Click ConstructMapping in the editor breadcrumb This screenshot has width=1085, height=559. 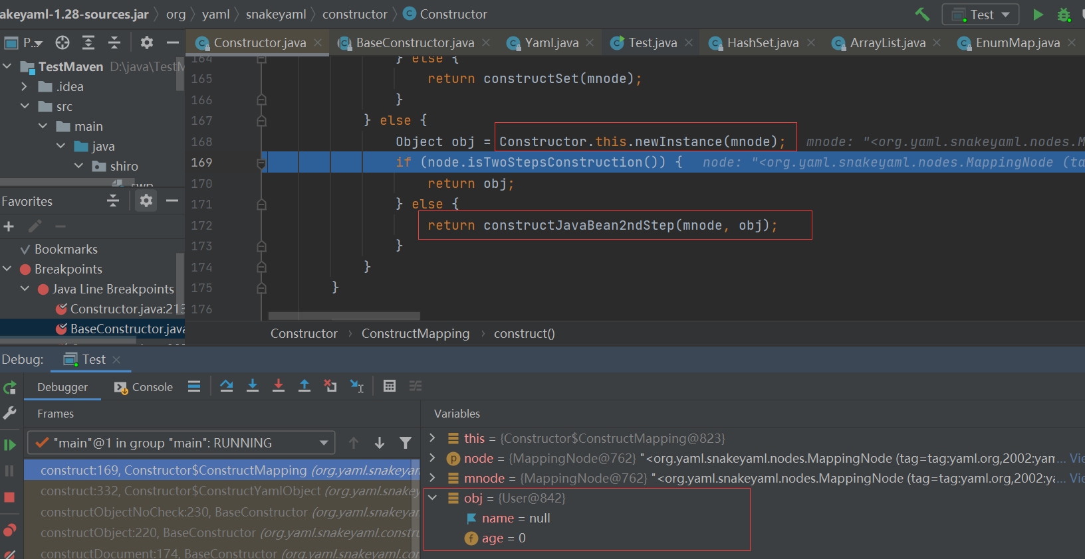coord(416,333)
